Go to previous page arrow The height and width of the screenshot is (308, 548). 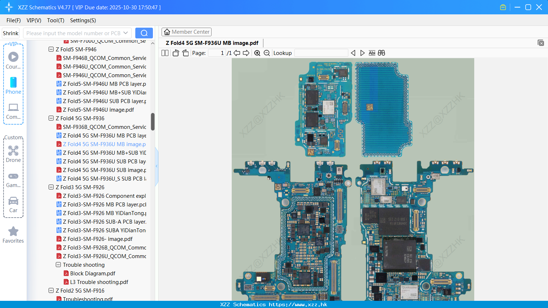click(237, 53)
